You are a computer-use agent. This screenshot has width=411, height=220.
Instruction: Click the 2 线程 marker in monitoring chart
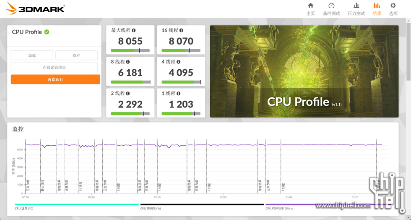pyautogui.click(x=209, y=187)
